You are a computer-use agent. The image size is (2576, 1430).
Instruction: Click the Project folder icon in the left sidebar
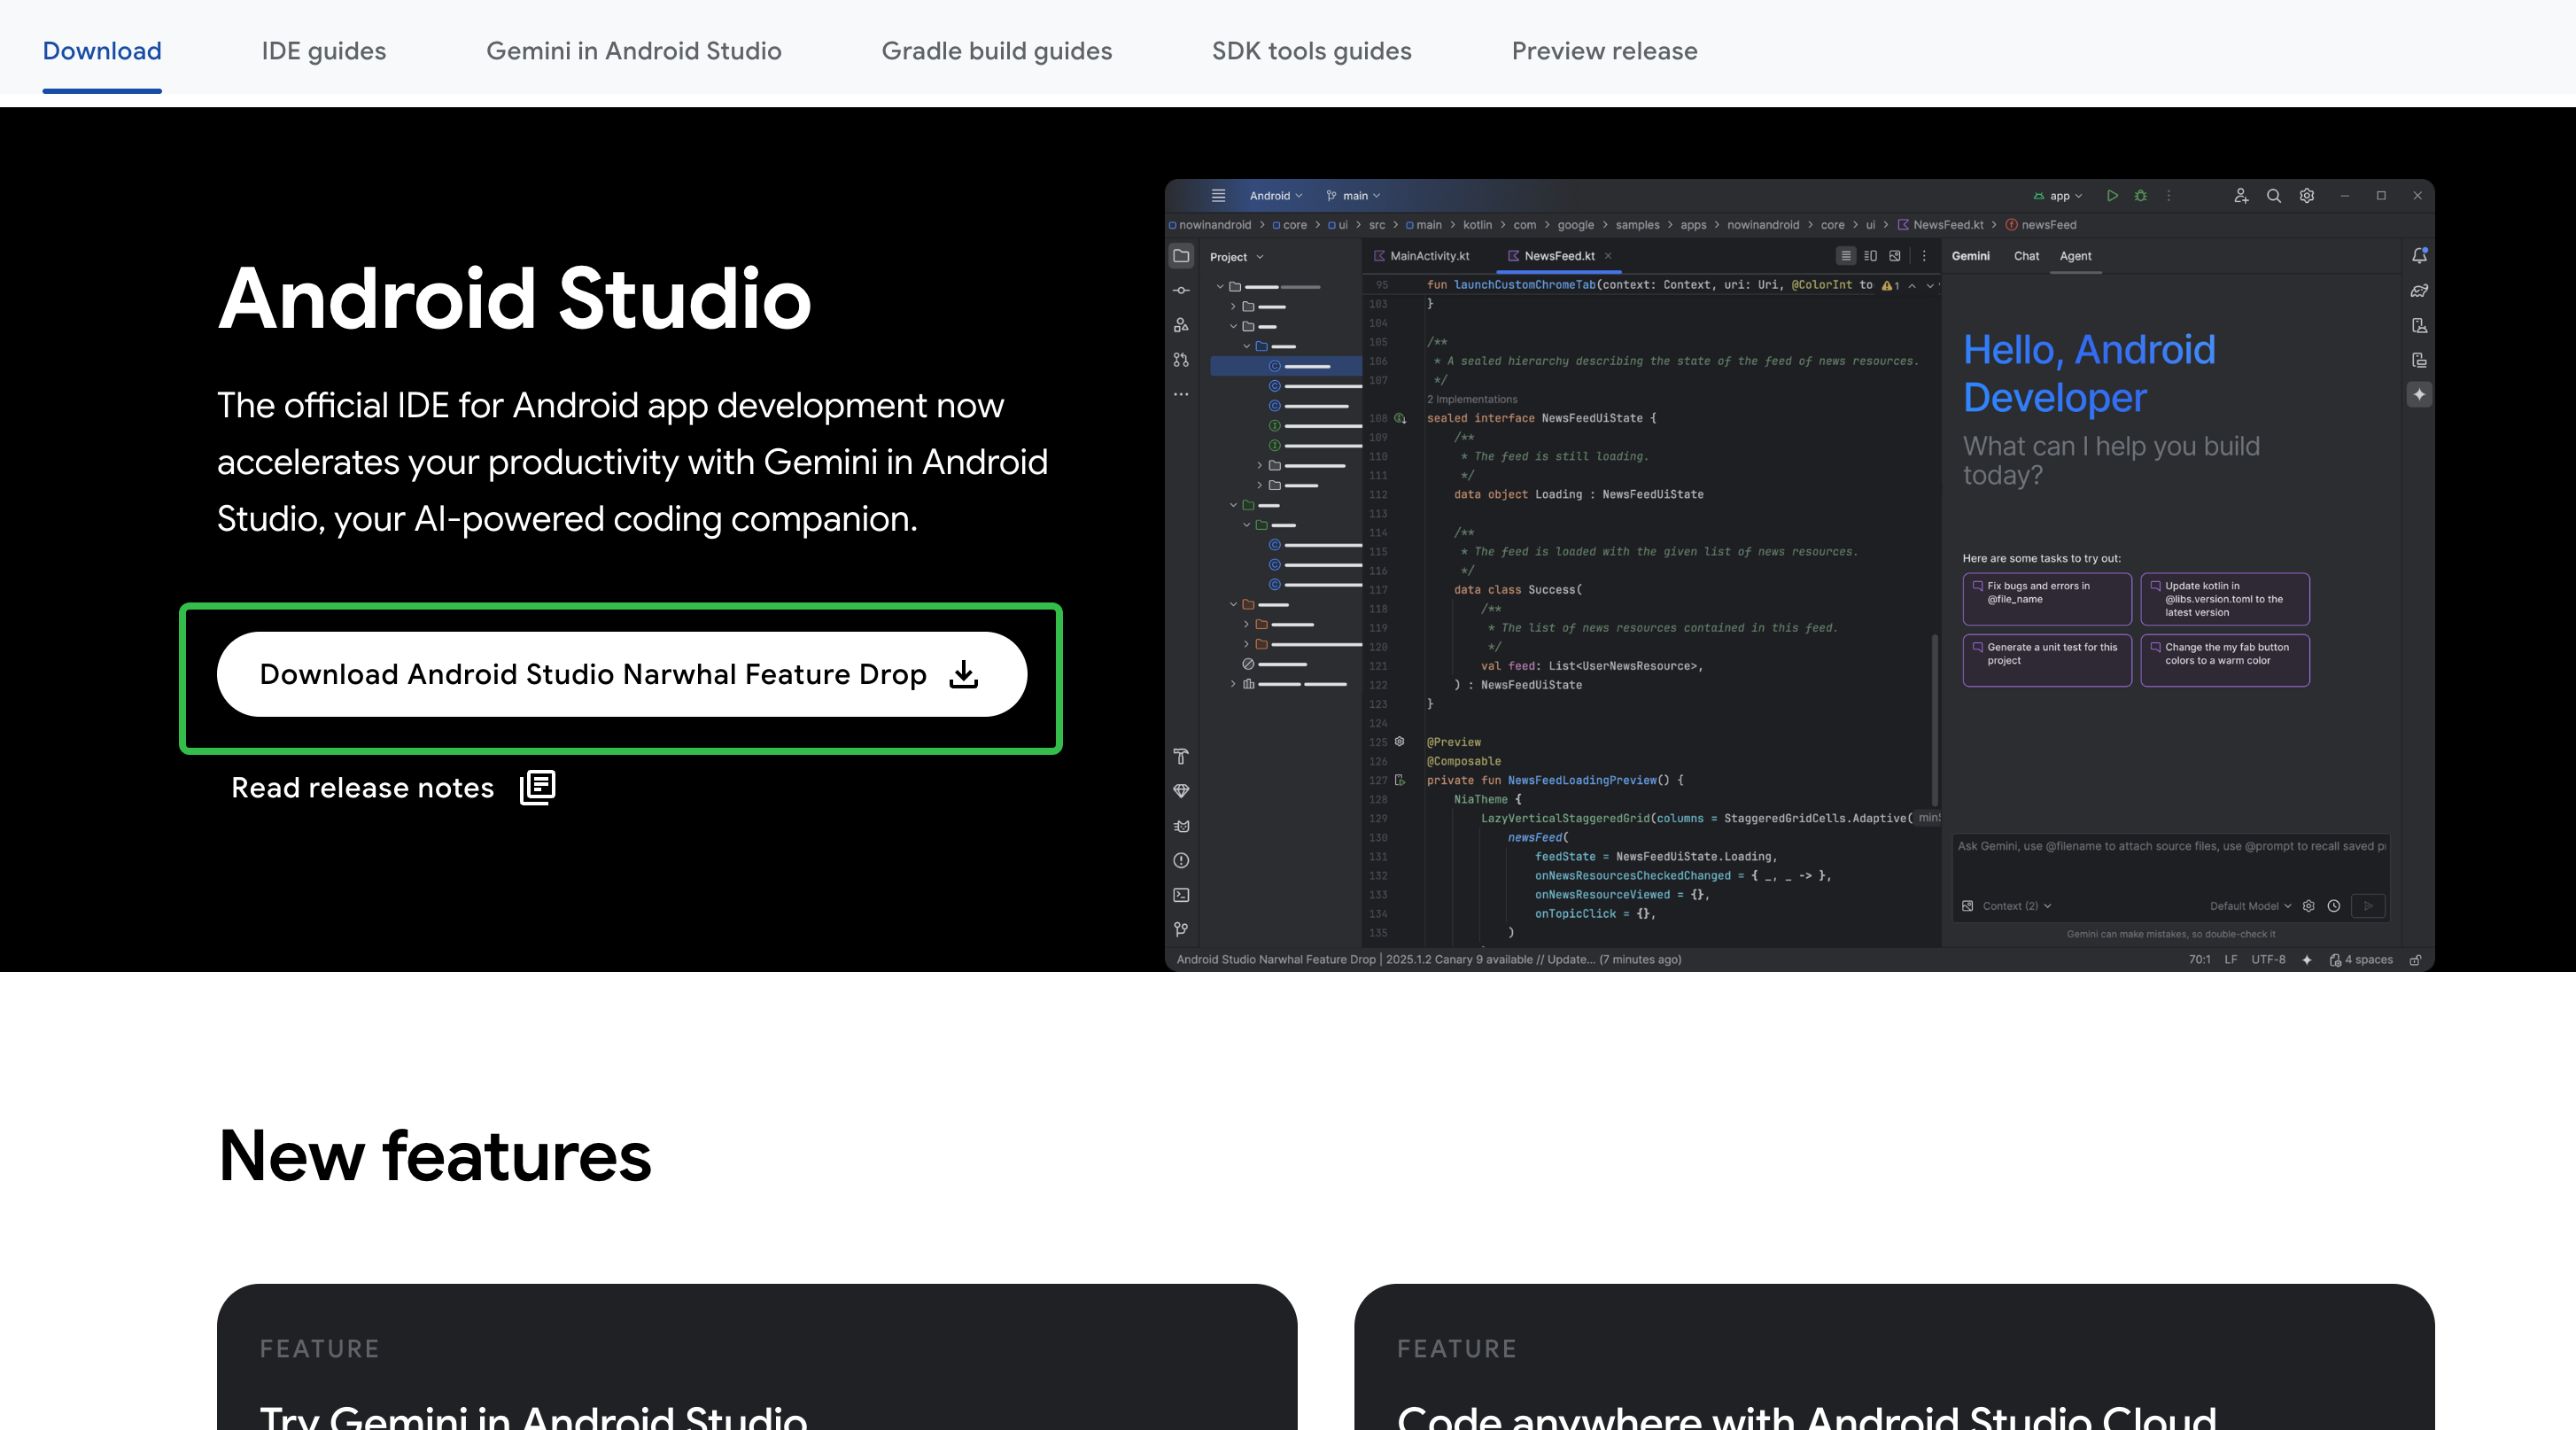(1181, 256)
